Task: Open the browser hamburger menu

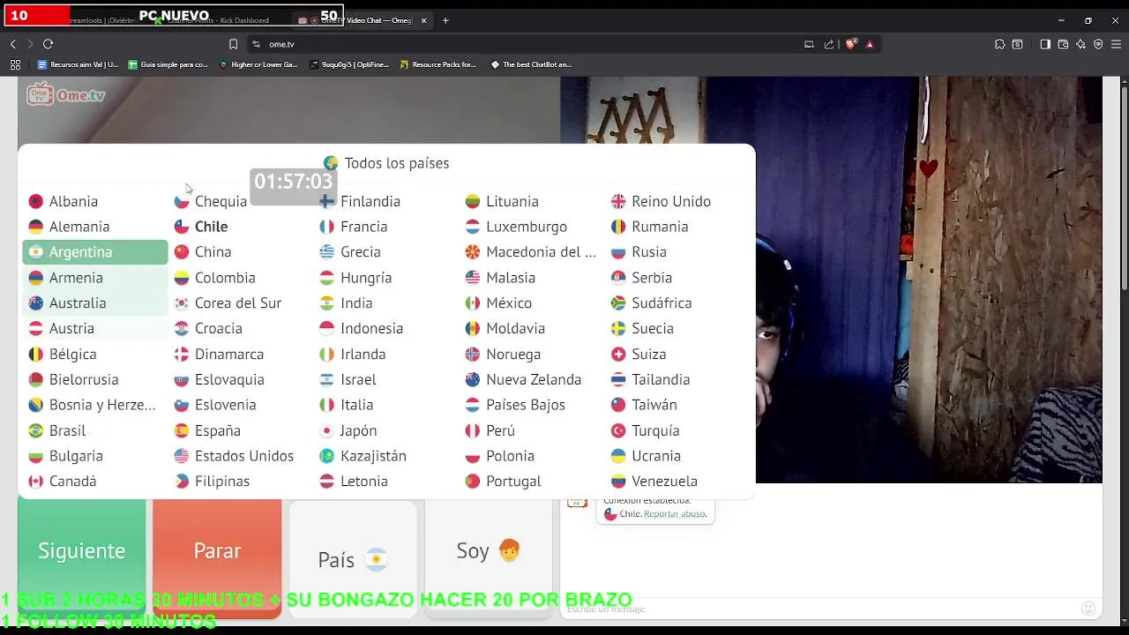Action: point(1116,44)
